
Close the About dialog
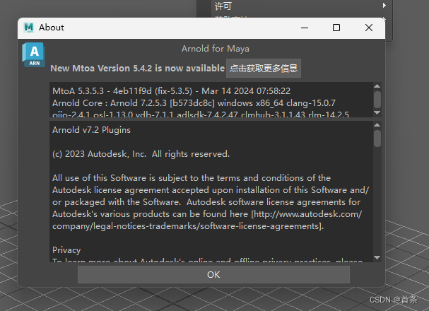tap(369, 28)
